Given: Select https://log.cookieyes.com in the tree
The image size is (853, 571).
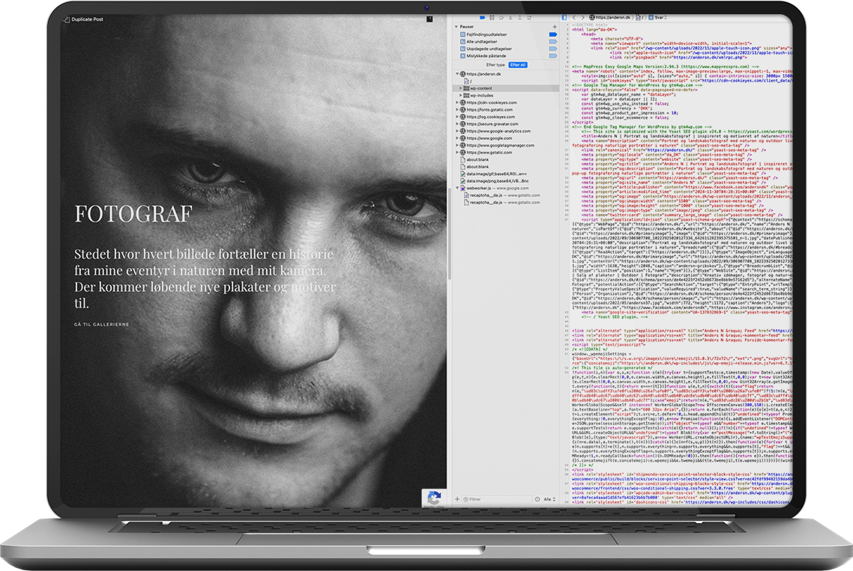Looking at the screenshot, I should (490, 117).
